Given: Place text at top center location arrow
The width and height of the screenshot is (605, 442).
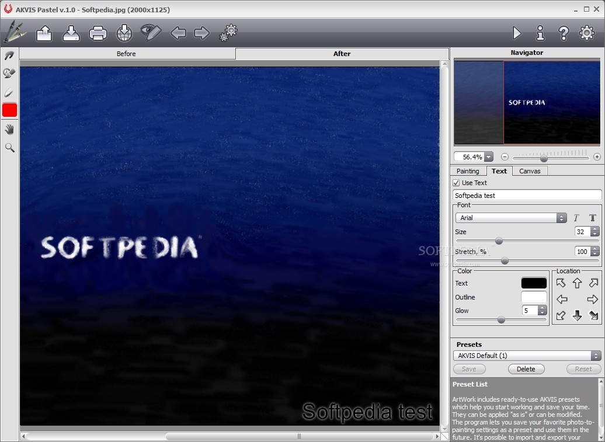Looking at the screenshot, I should 577,283.
